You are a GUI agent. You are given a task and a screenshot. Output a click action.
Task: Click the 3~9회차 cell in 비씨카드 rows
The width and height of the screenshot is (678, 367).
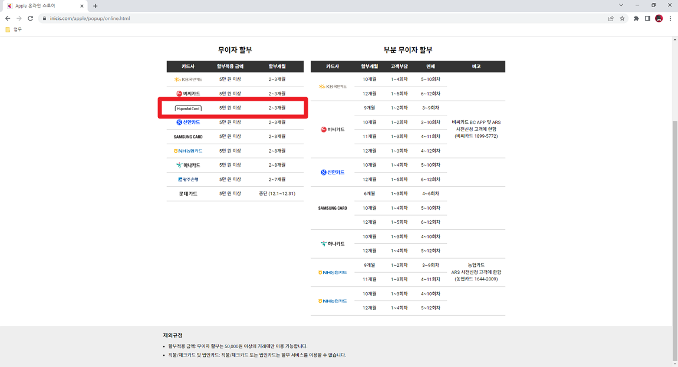click(430, 108)
